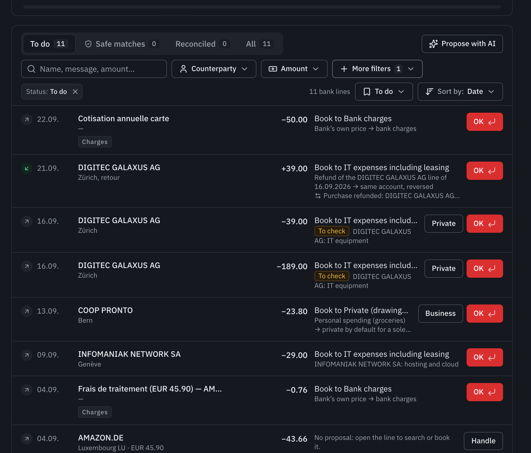Click the outgoing arrow icon for Frais de traitement
Screen dimensions: 531x453
pyautogui.click(x=27, y=390)
